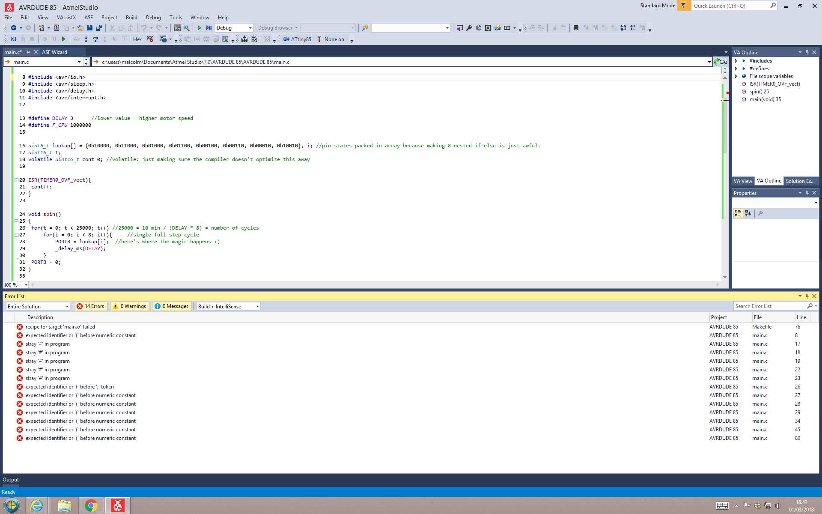Viewport: 822px width, 514px height.
Task: Click the ATtiny85 device chip icon
Action: [x=286, y=39]
